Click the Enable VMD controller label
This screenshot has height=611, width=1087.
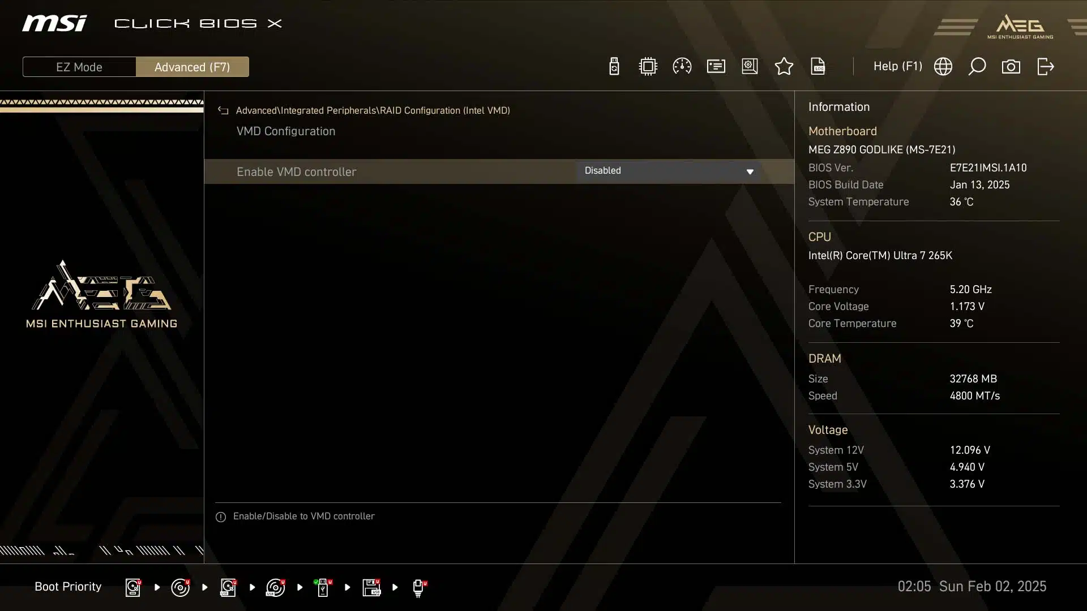(x=296, y=171)
